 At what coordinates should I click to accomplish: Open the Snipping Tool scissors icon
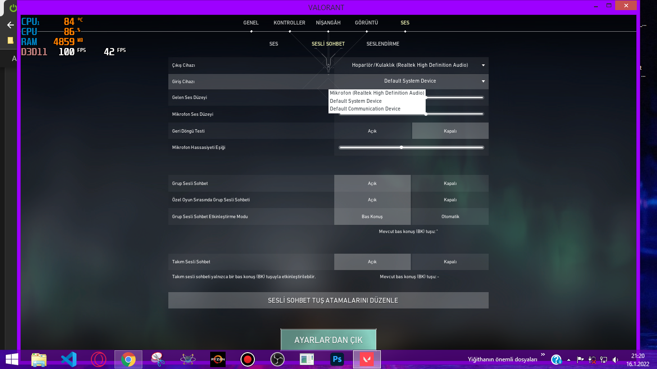point(158,359)
